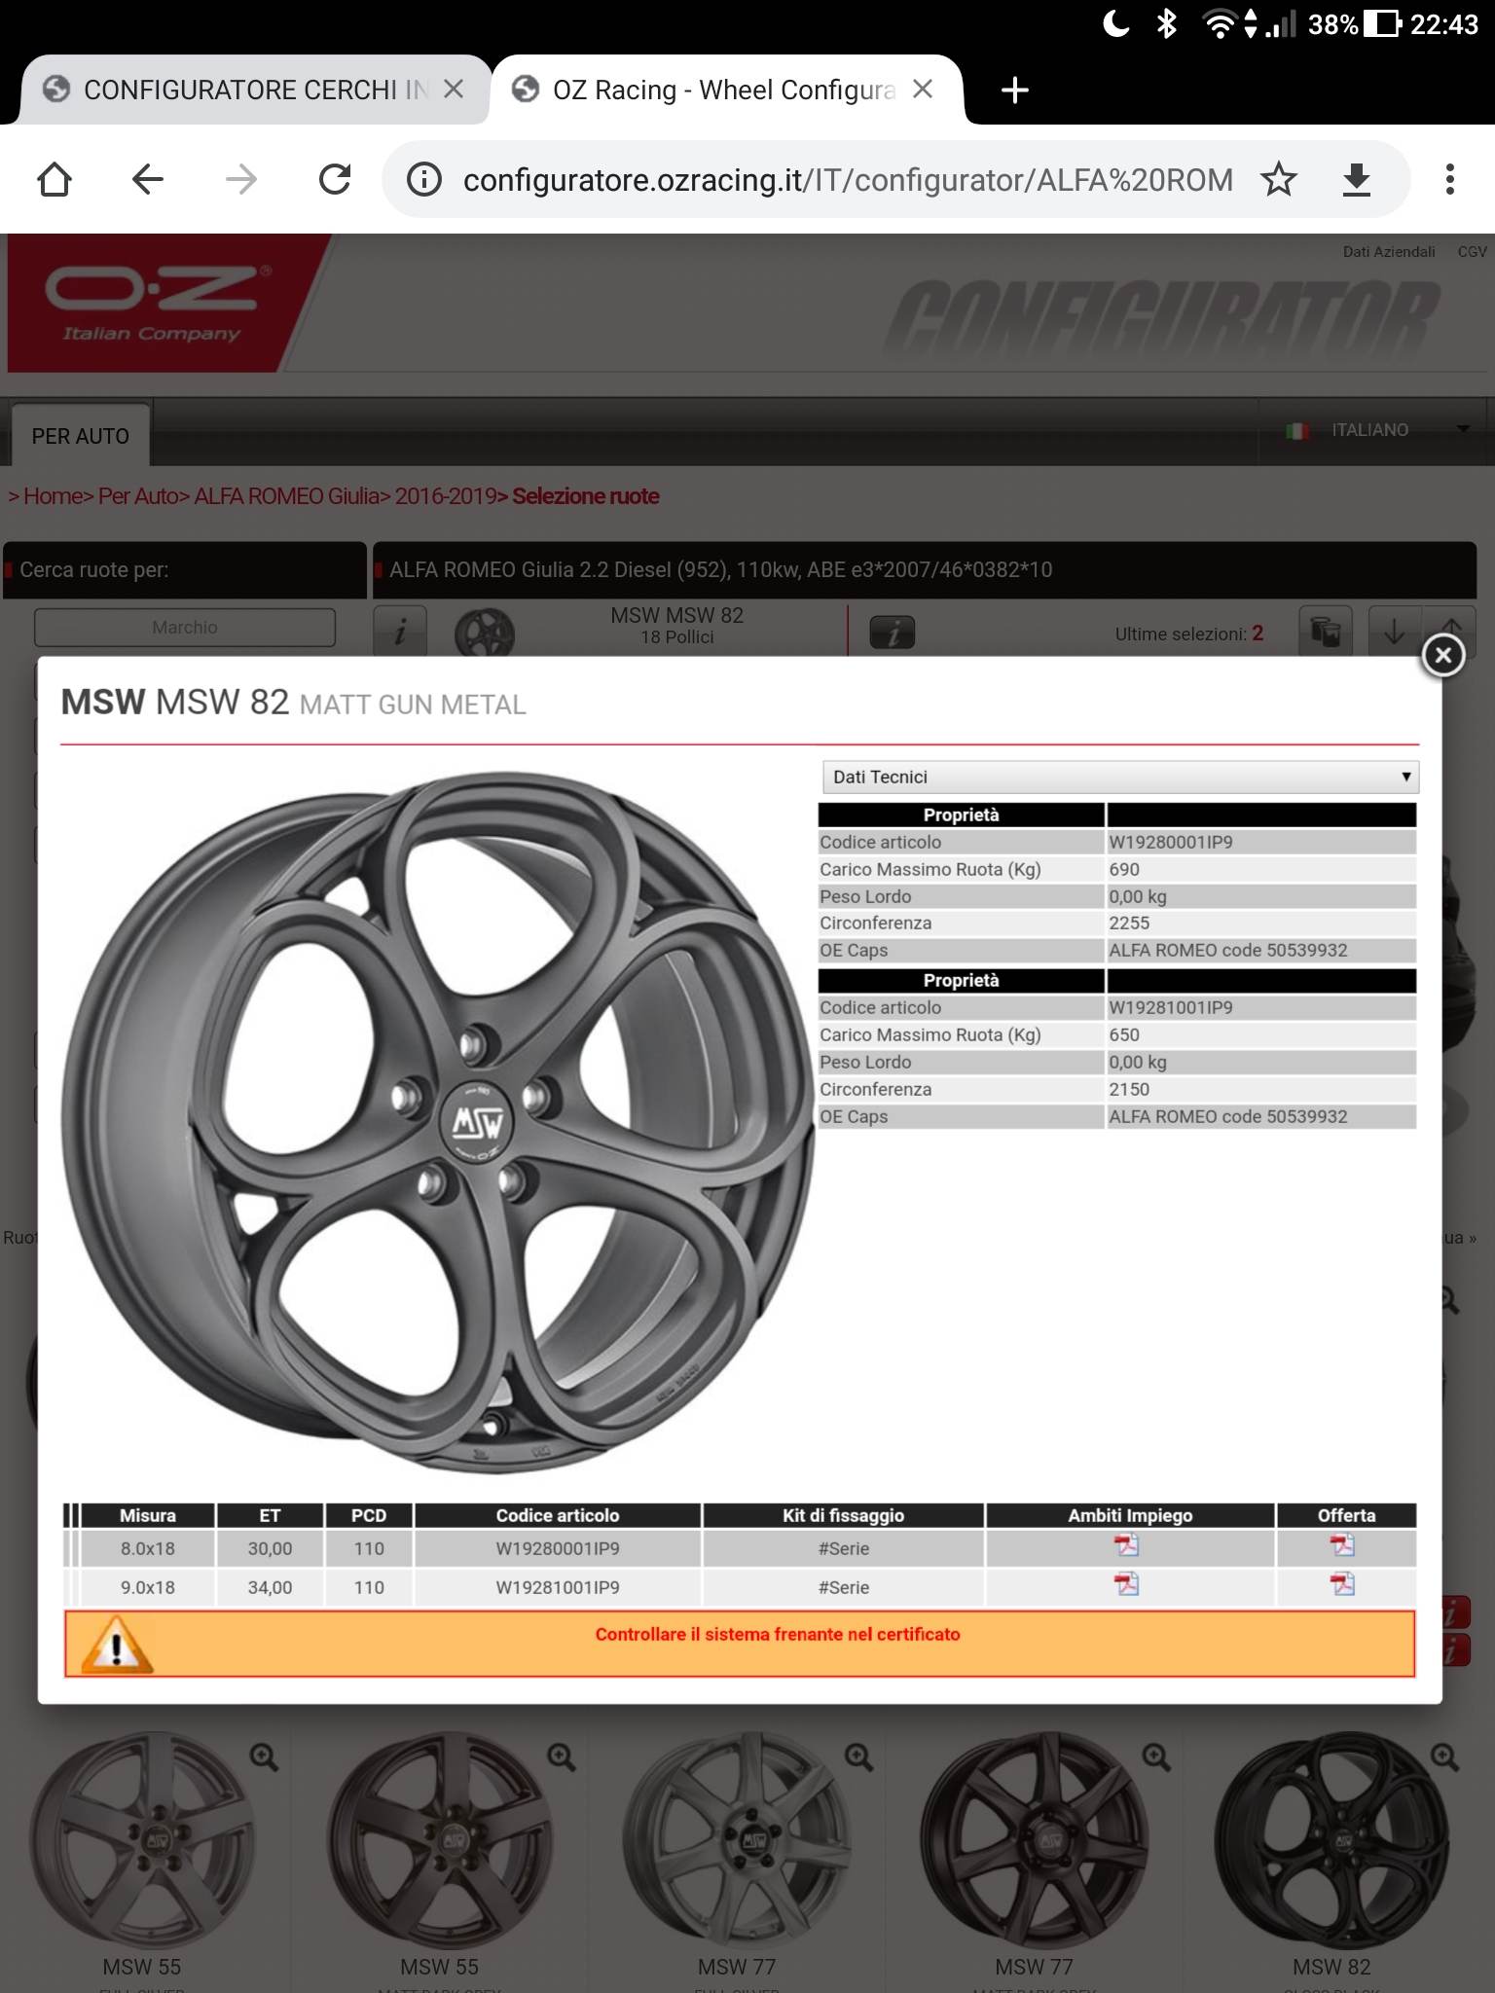
Task: Go back with the browser back arrow
Action: (148, 179)
